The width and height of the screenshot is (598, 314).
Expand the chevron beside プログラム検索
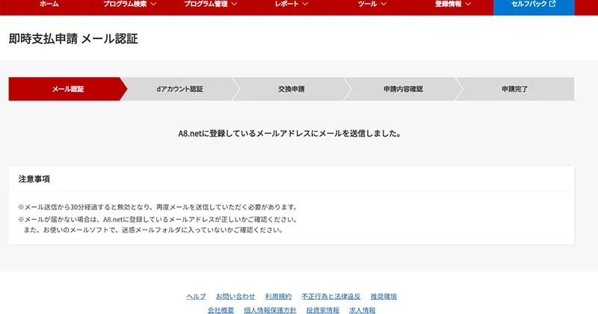point(153,4)
